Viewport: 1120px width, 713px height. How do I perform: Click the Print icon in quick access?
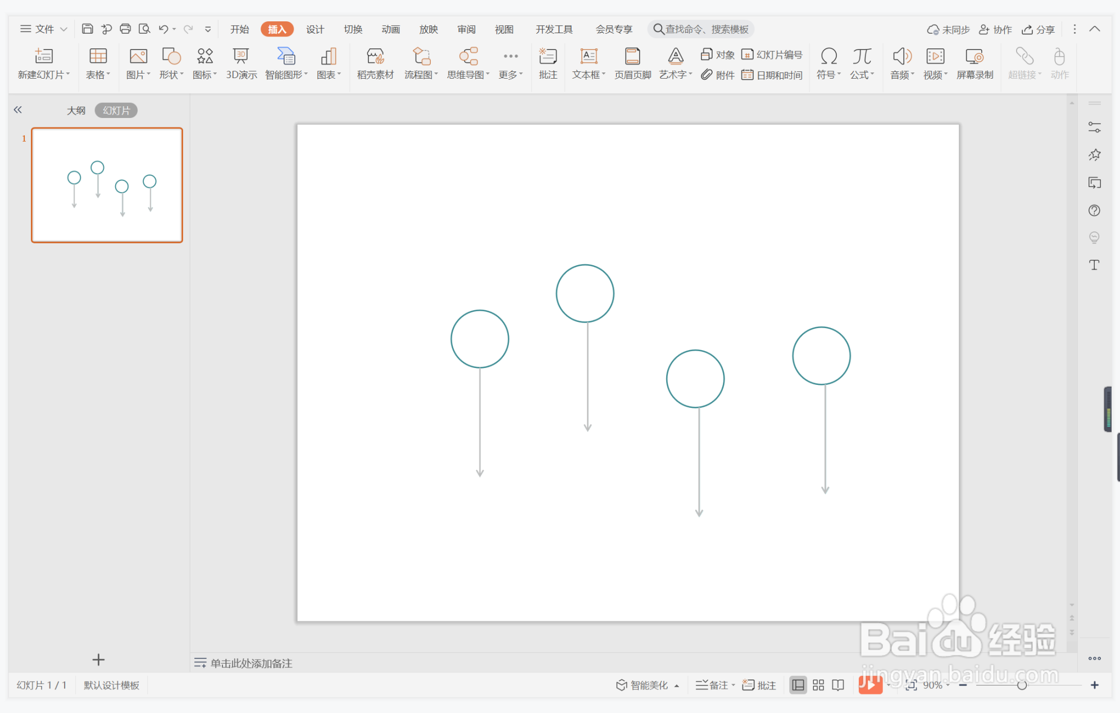point(125,29)
